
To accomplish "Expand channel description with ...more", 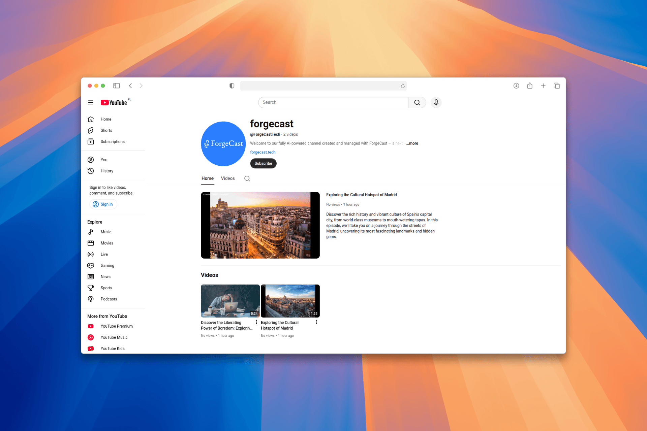I will tap(412, 143).
